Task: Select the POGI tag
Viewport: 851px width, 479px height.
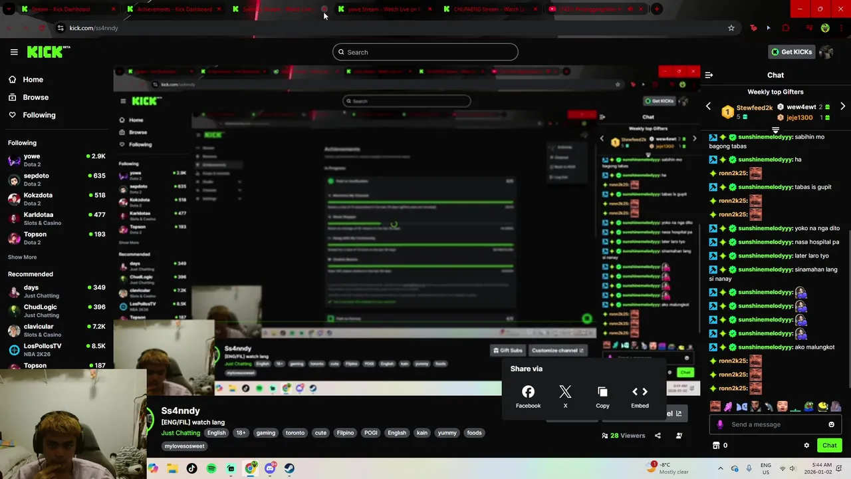Action: (x=370, y=433)
